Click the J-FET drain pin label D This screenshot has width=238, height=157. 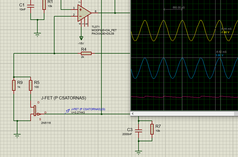38,103
